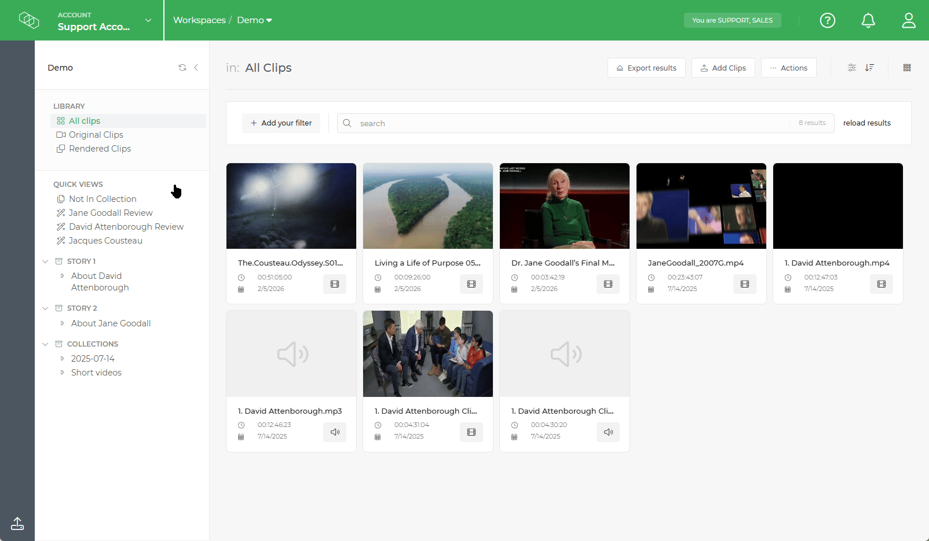Open the Jacques Cousteau quick view

105,240
